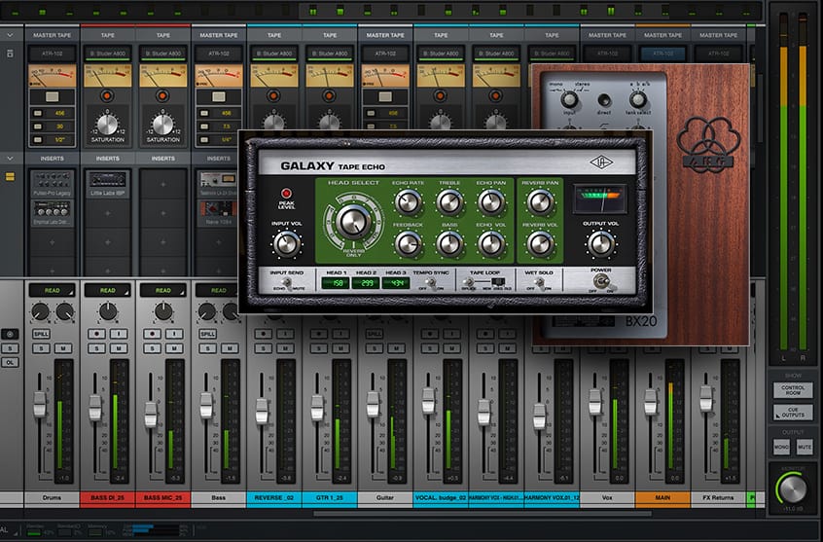
Task: Select the FX Returns track label
Action: 719,497
